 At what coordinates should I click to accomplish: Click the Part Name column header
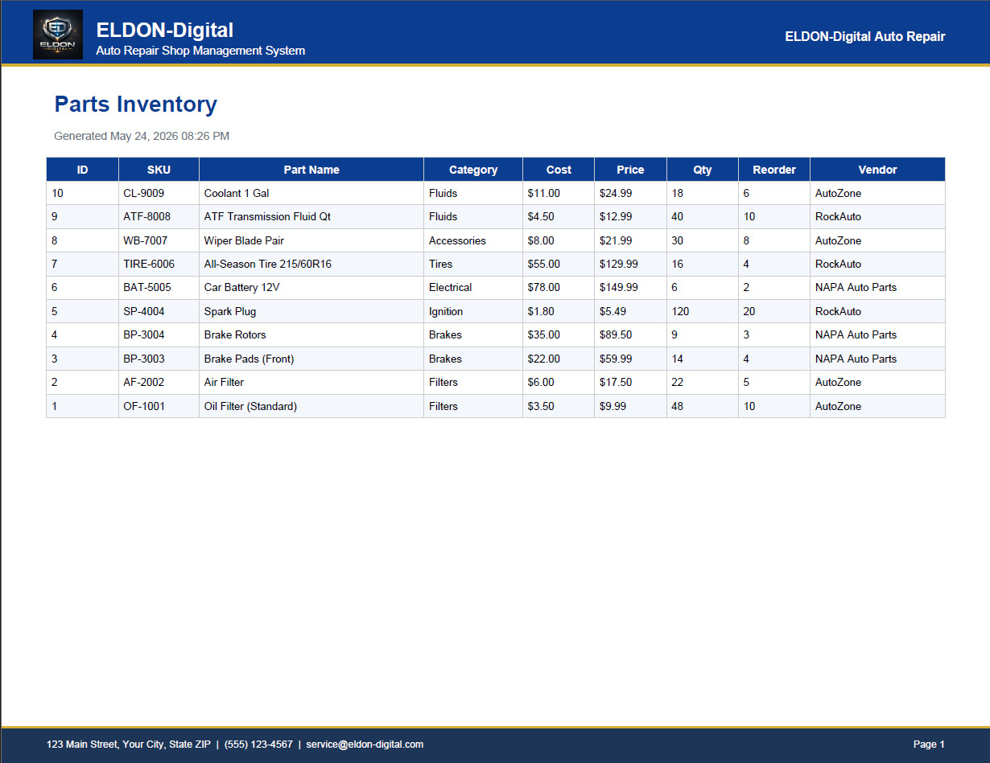tap(311, 170)
